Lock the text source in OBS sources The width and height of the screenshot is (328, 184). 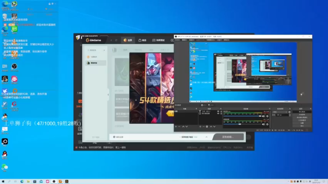(x=221, y=111)
